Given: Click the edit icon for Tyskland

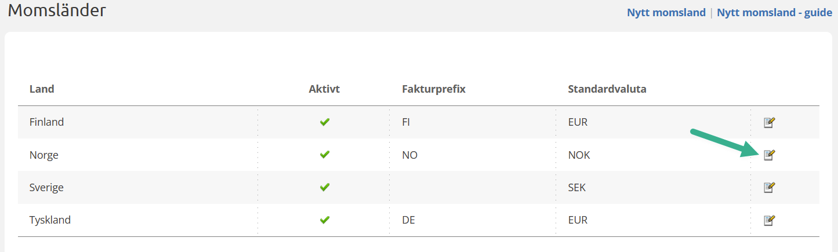Looking at the screenshot, I should click(769, 220).
